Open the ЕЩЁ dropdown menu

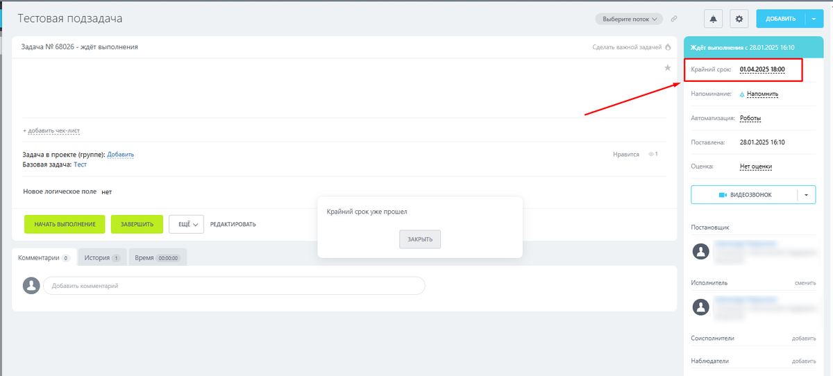click(186, 224)
